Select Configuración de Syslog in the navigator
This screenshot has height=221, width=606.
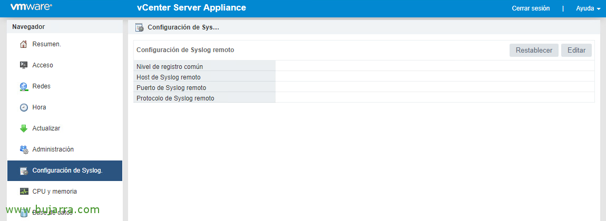coord(67,170)
